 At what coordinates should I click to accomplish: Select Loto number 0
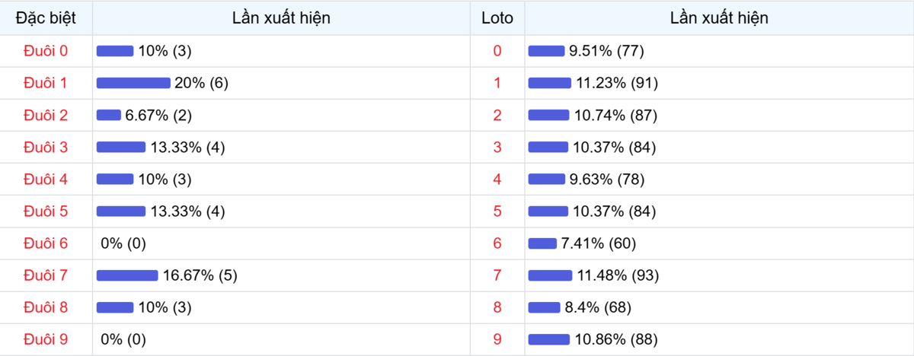click(x=497, y=51)
